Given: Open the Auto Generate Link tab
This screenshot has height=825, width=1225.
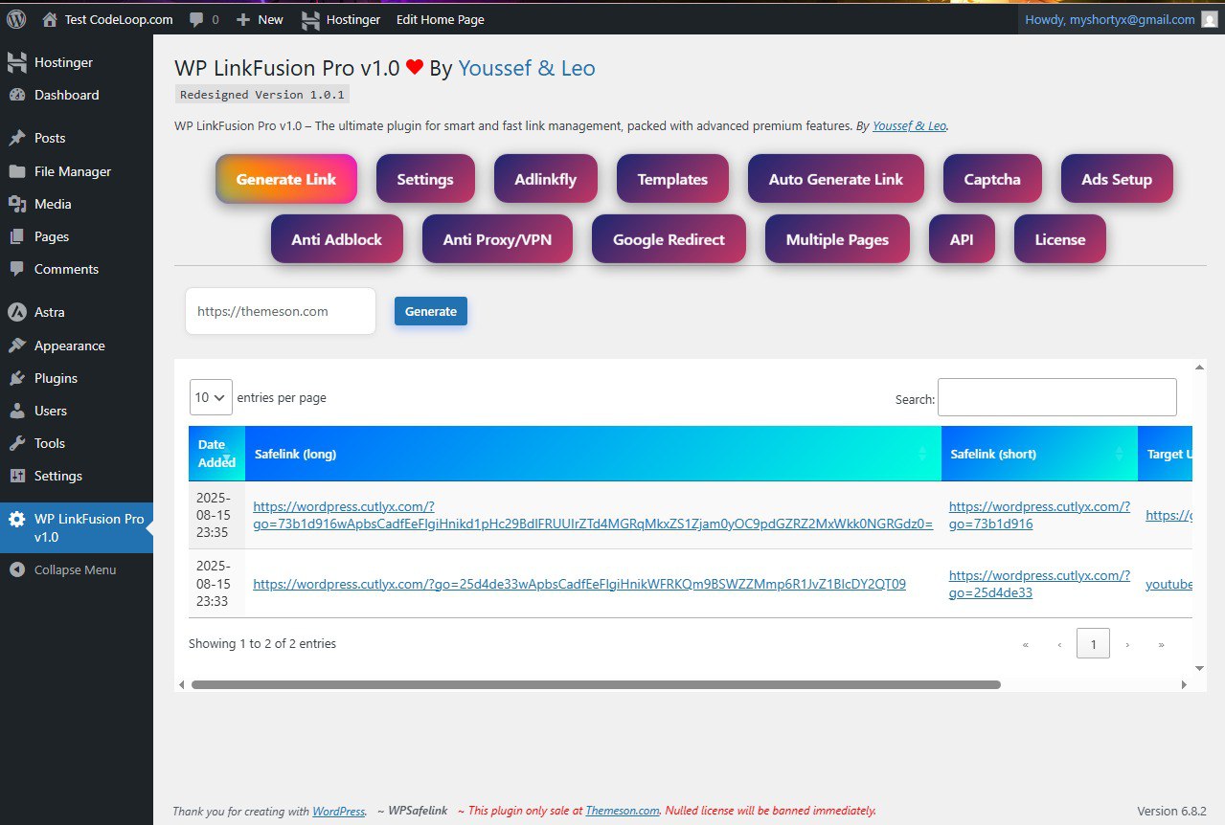Looking at the screenshot, I should (836, 179).
